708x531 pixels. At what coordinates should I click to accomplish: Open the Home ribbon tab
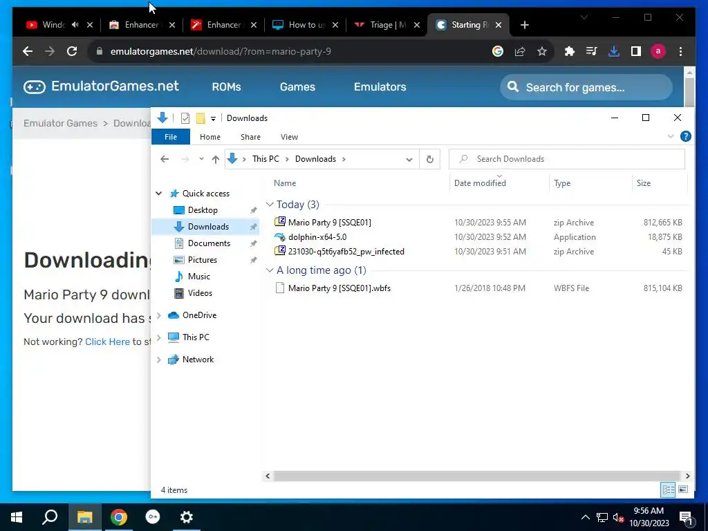[x=210, y=137]
